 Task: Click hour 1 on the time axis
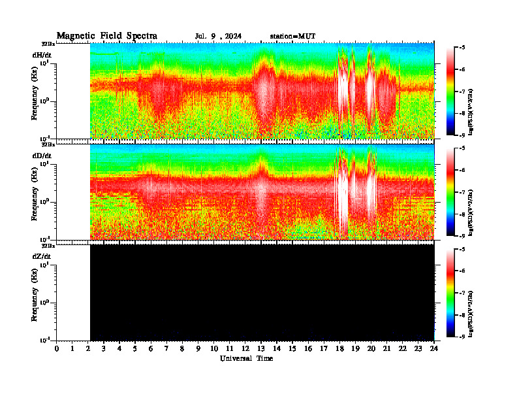(x=72, y=348)
